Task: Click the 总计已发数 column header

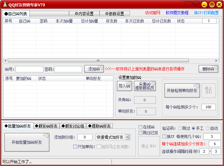Action: (x=162, y=21)
